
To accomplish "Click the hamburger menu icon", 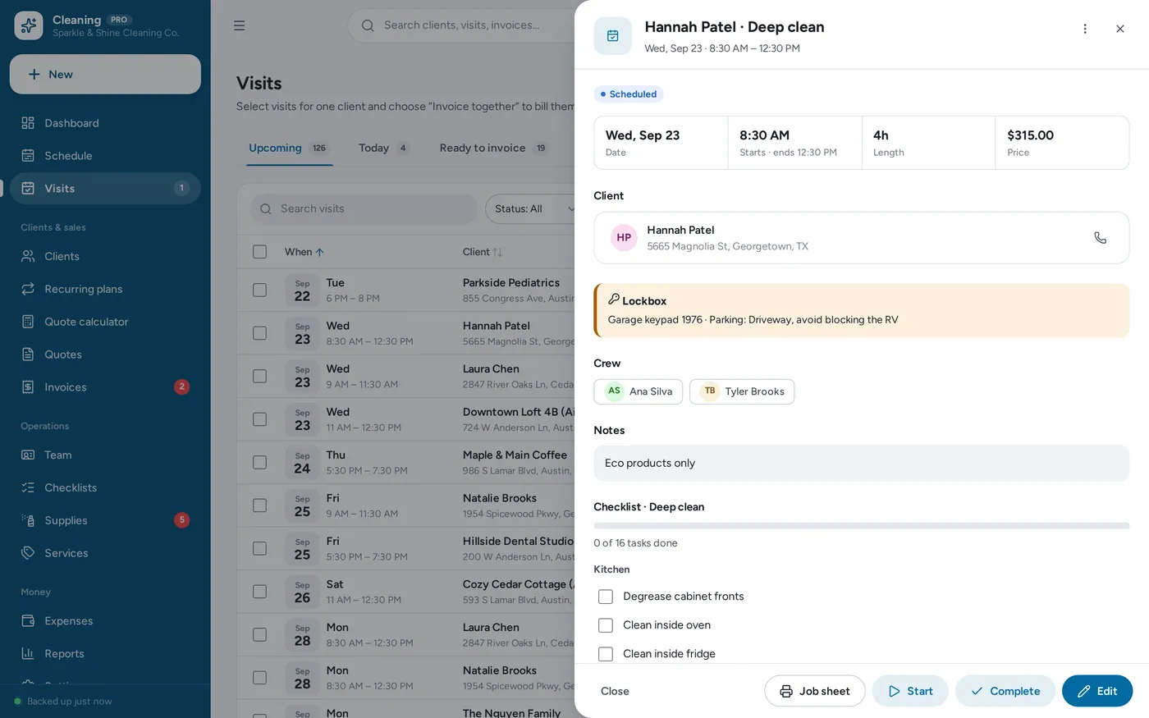I will click(x=240, y=25).
